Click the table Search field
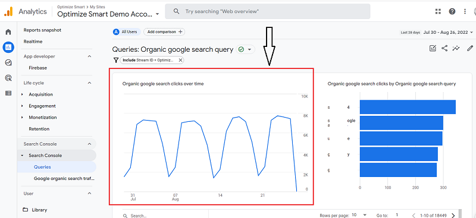This screenshot has width=476, height=218. pyautogui.click(x=165, y=216)
